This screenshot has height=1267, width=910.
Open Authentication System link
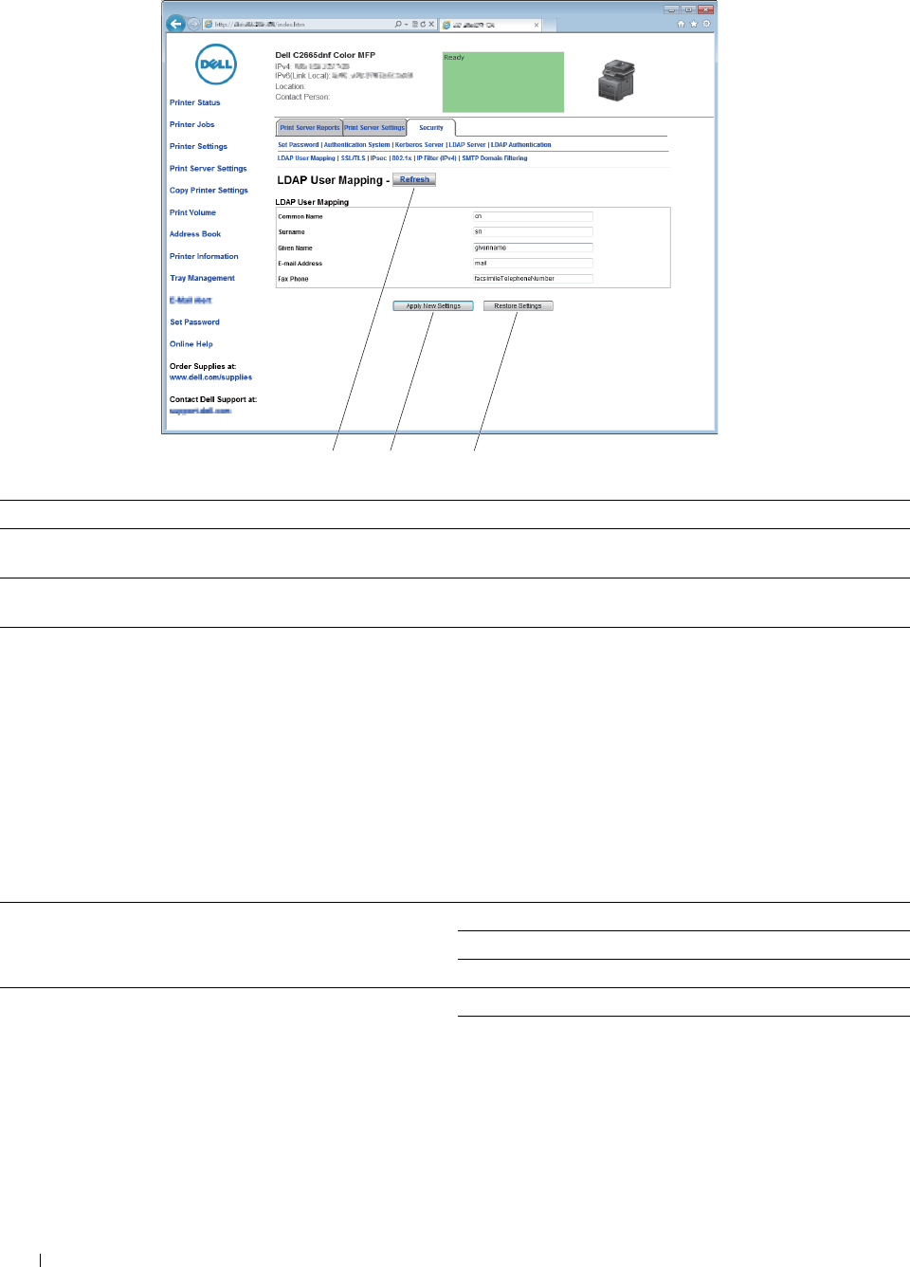pyautogui.click(x=356, y=145)
